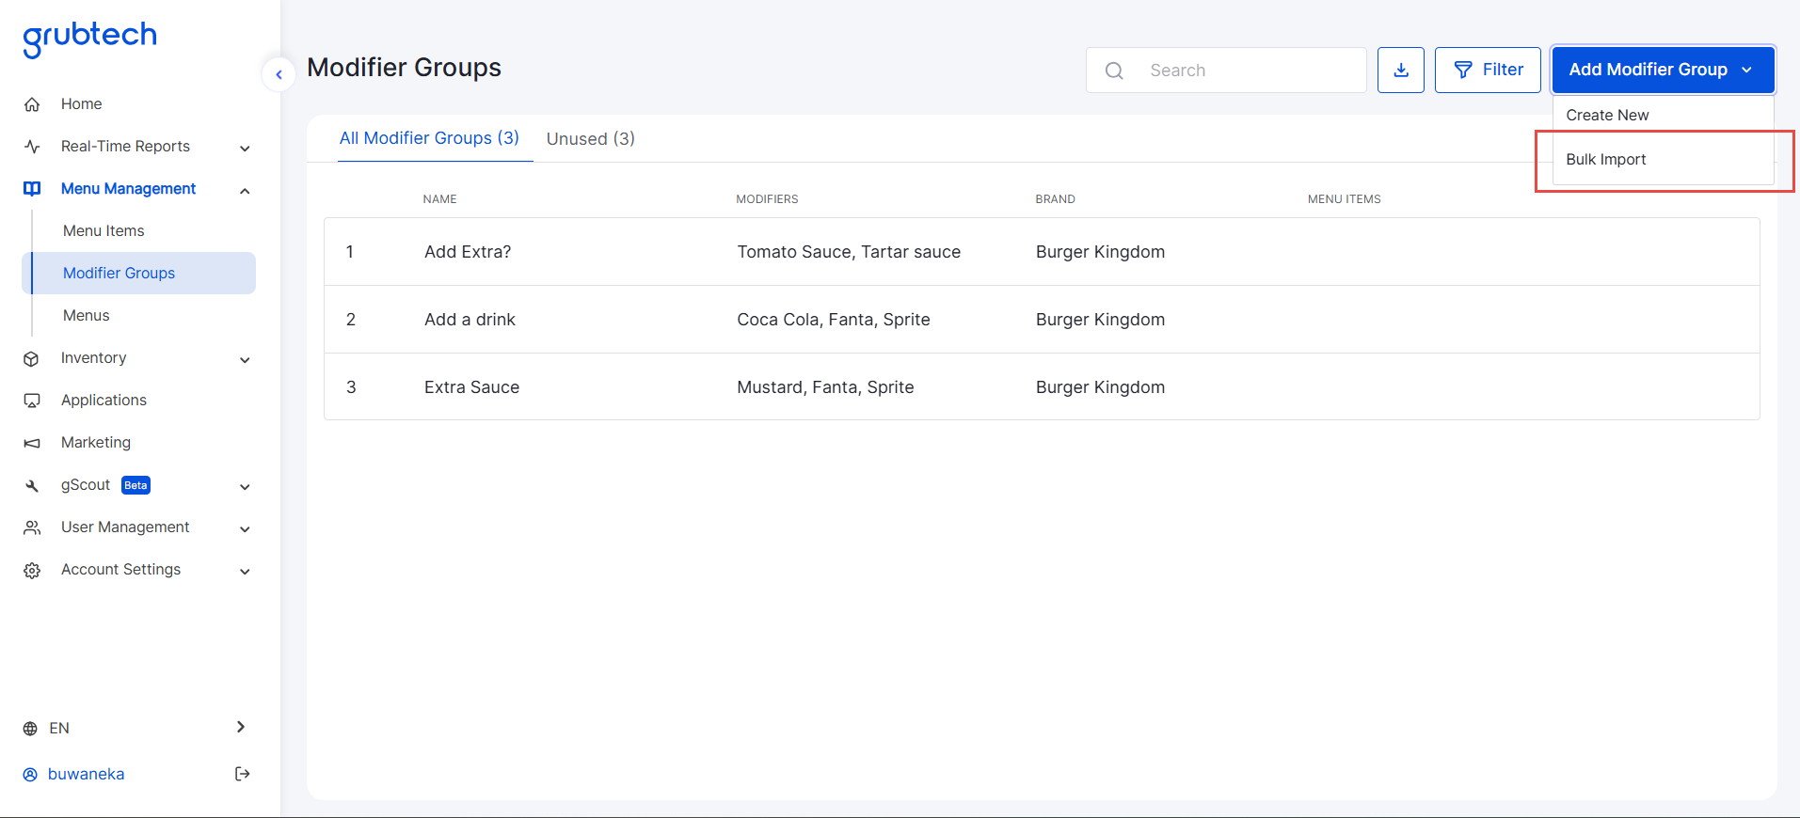Click the Real-Time Reports pulse icon
This screenshot has height=818, width=1800.
[x=32, y=147]
